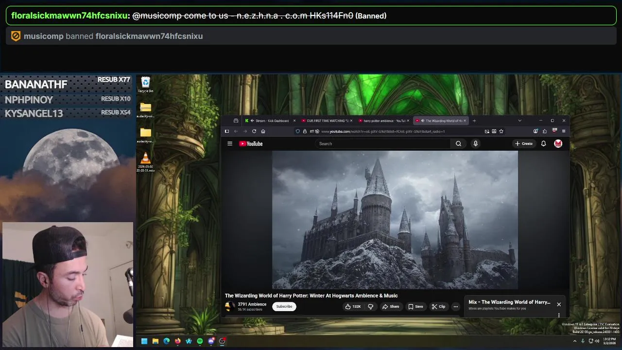Screen dimensions: 622x350
Task: Open the browser application hamburger menu
Action: tap(564, 131)
